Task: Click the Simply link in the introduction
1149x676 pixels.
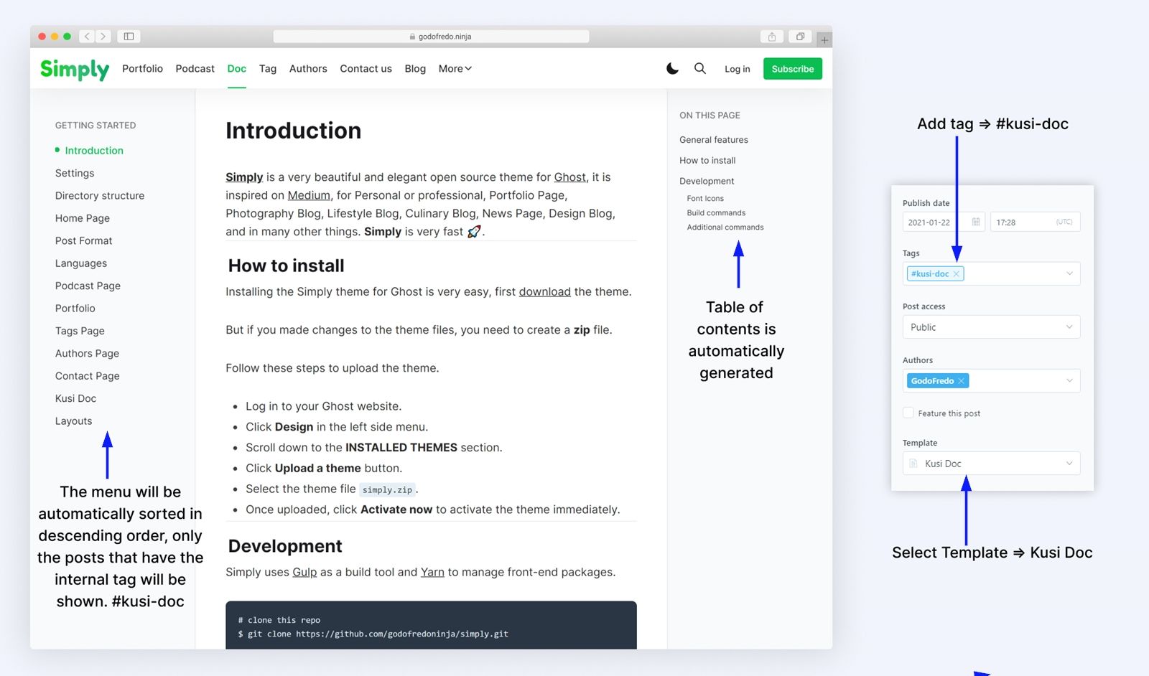Action: [244, 177]
